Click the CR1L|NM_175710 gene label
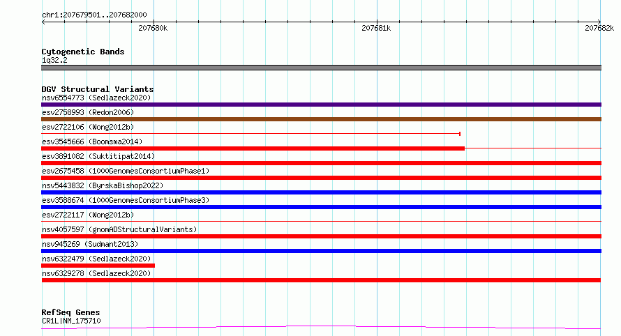Viewport: 621px width, 336px height. 71,321
